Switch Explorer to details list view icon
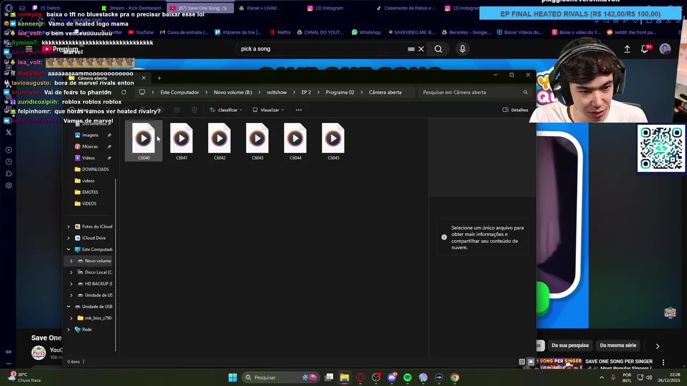This screenshot has height=386, width=687. point(522,362)
